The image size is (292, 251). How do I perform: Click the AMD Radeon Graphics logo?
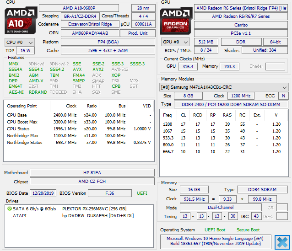(x=176, y=21)
